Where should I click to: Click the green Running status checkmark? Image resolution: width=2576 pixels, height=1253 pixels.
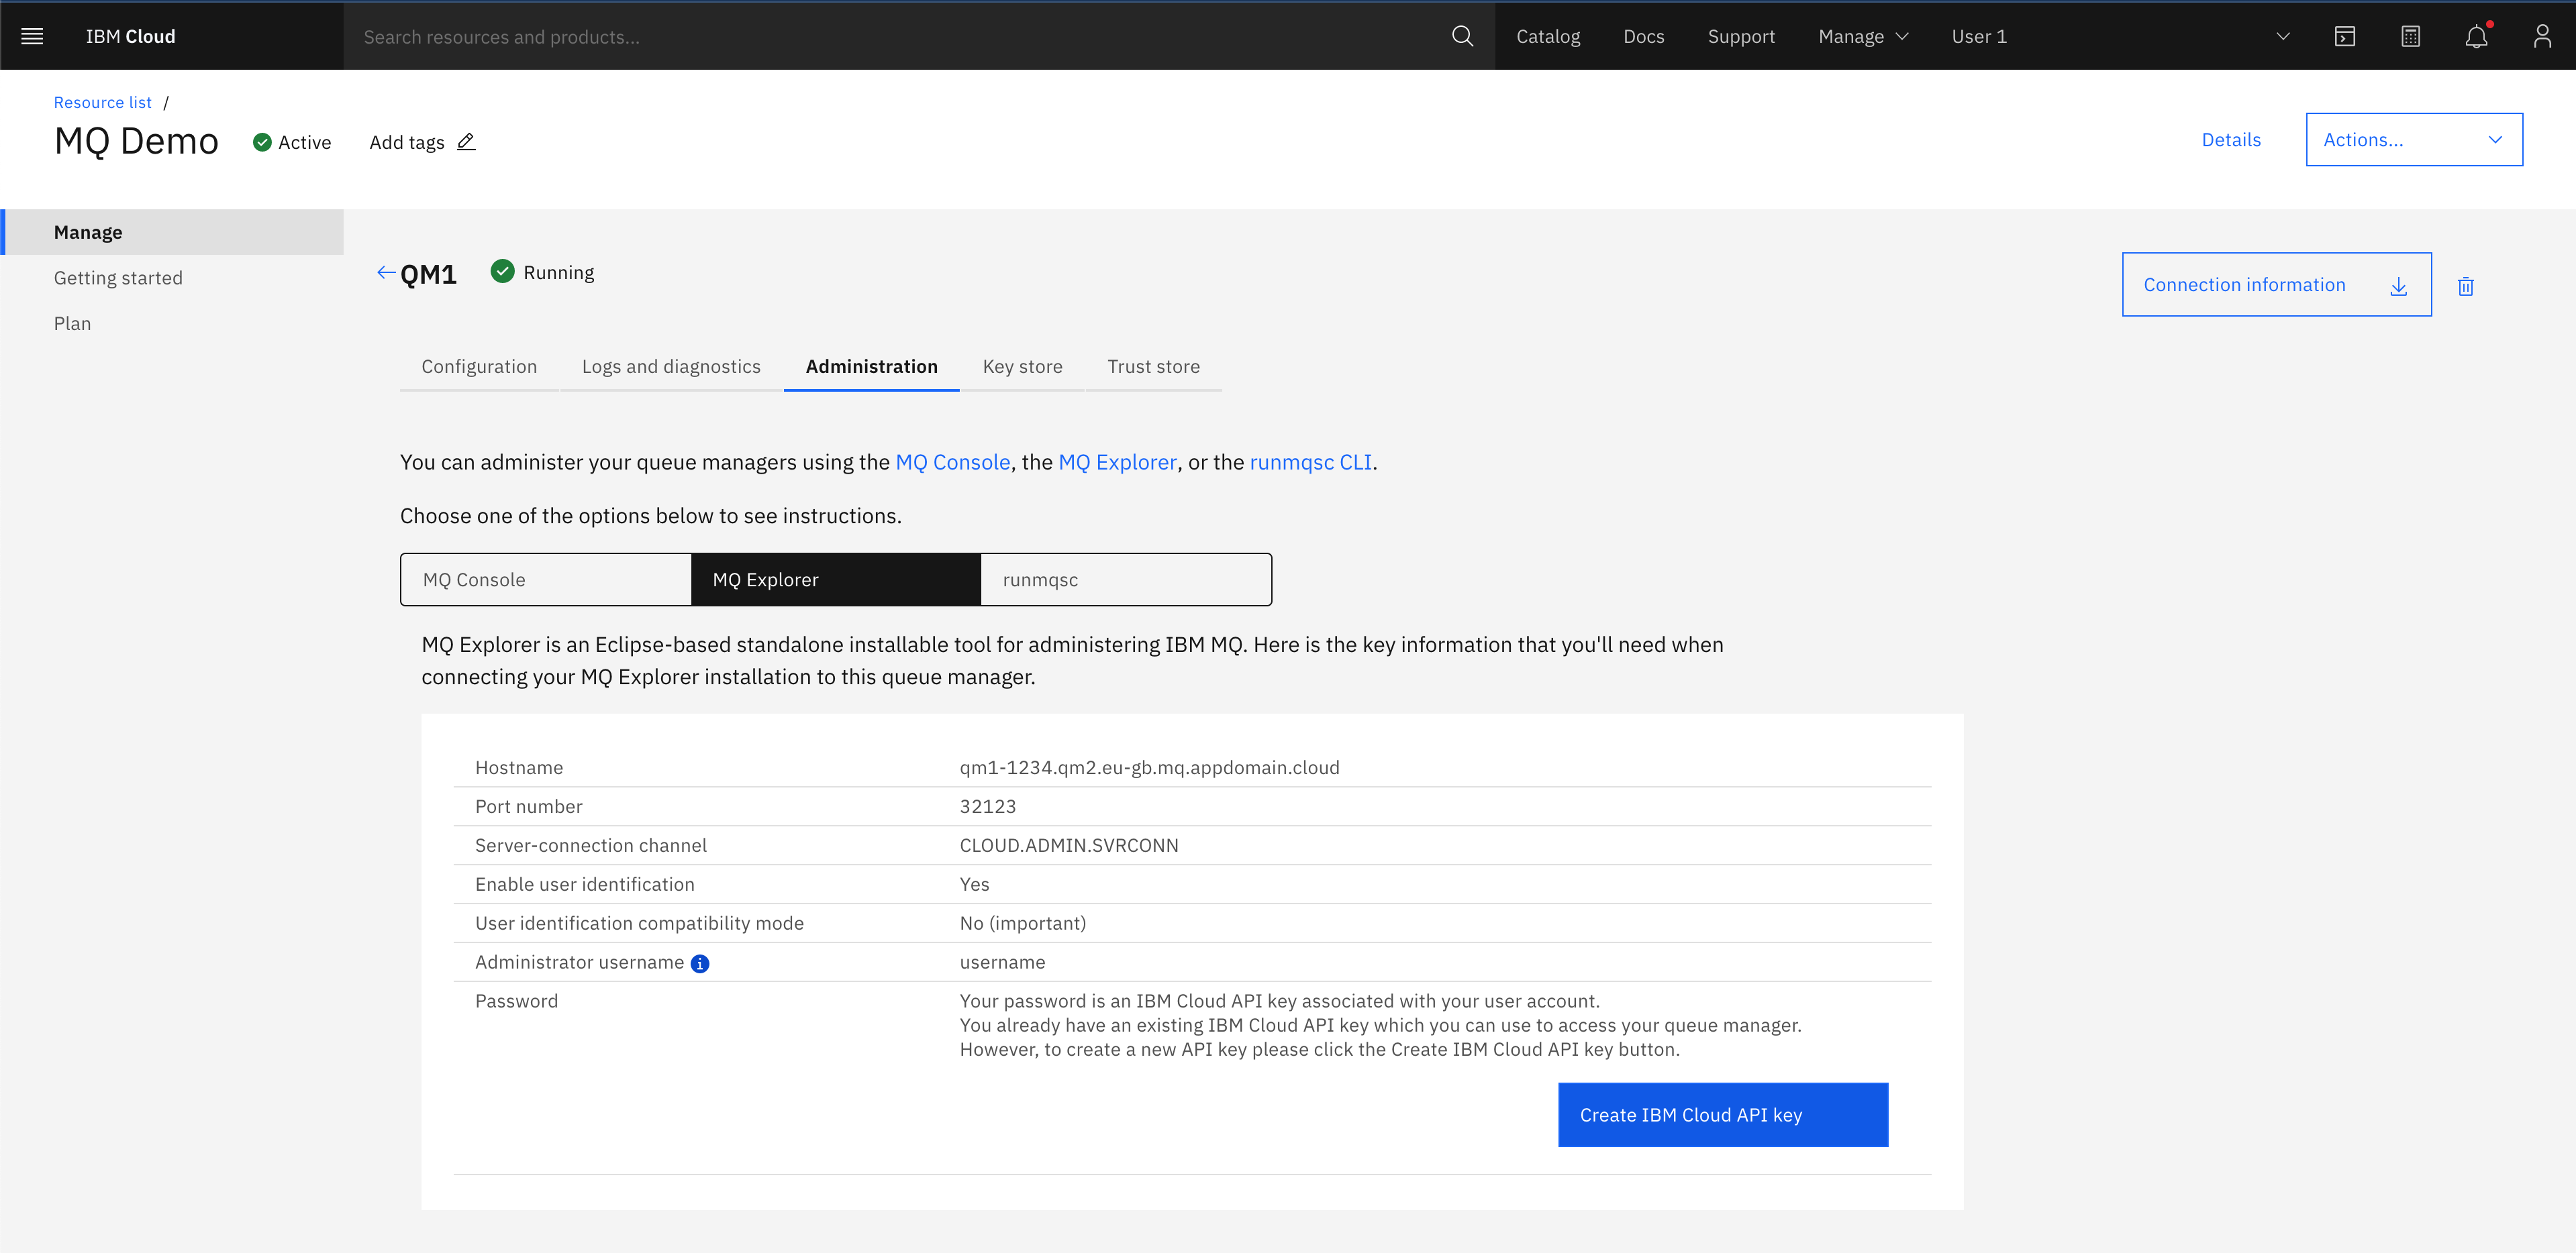(502, 272)
